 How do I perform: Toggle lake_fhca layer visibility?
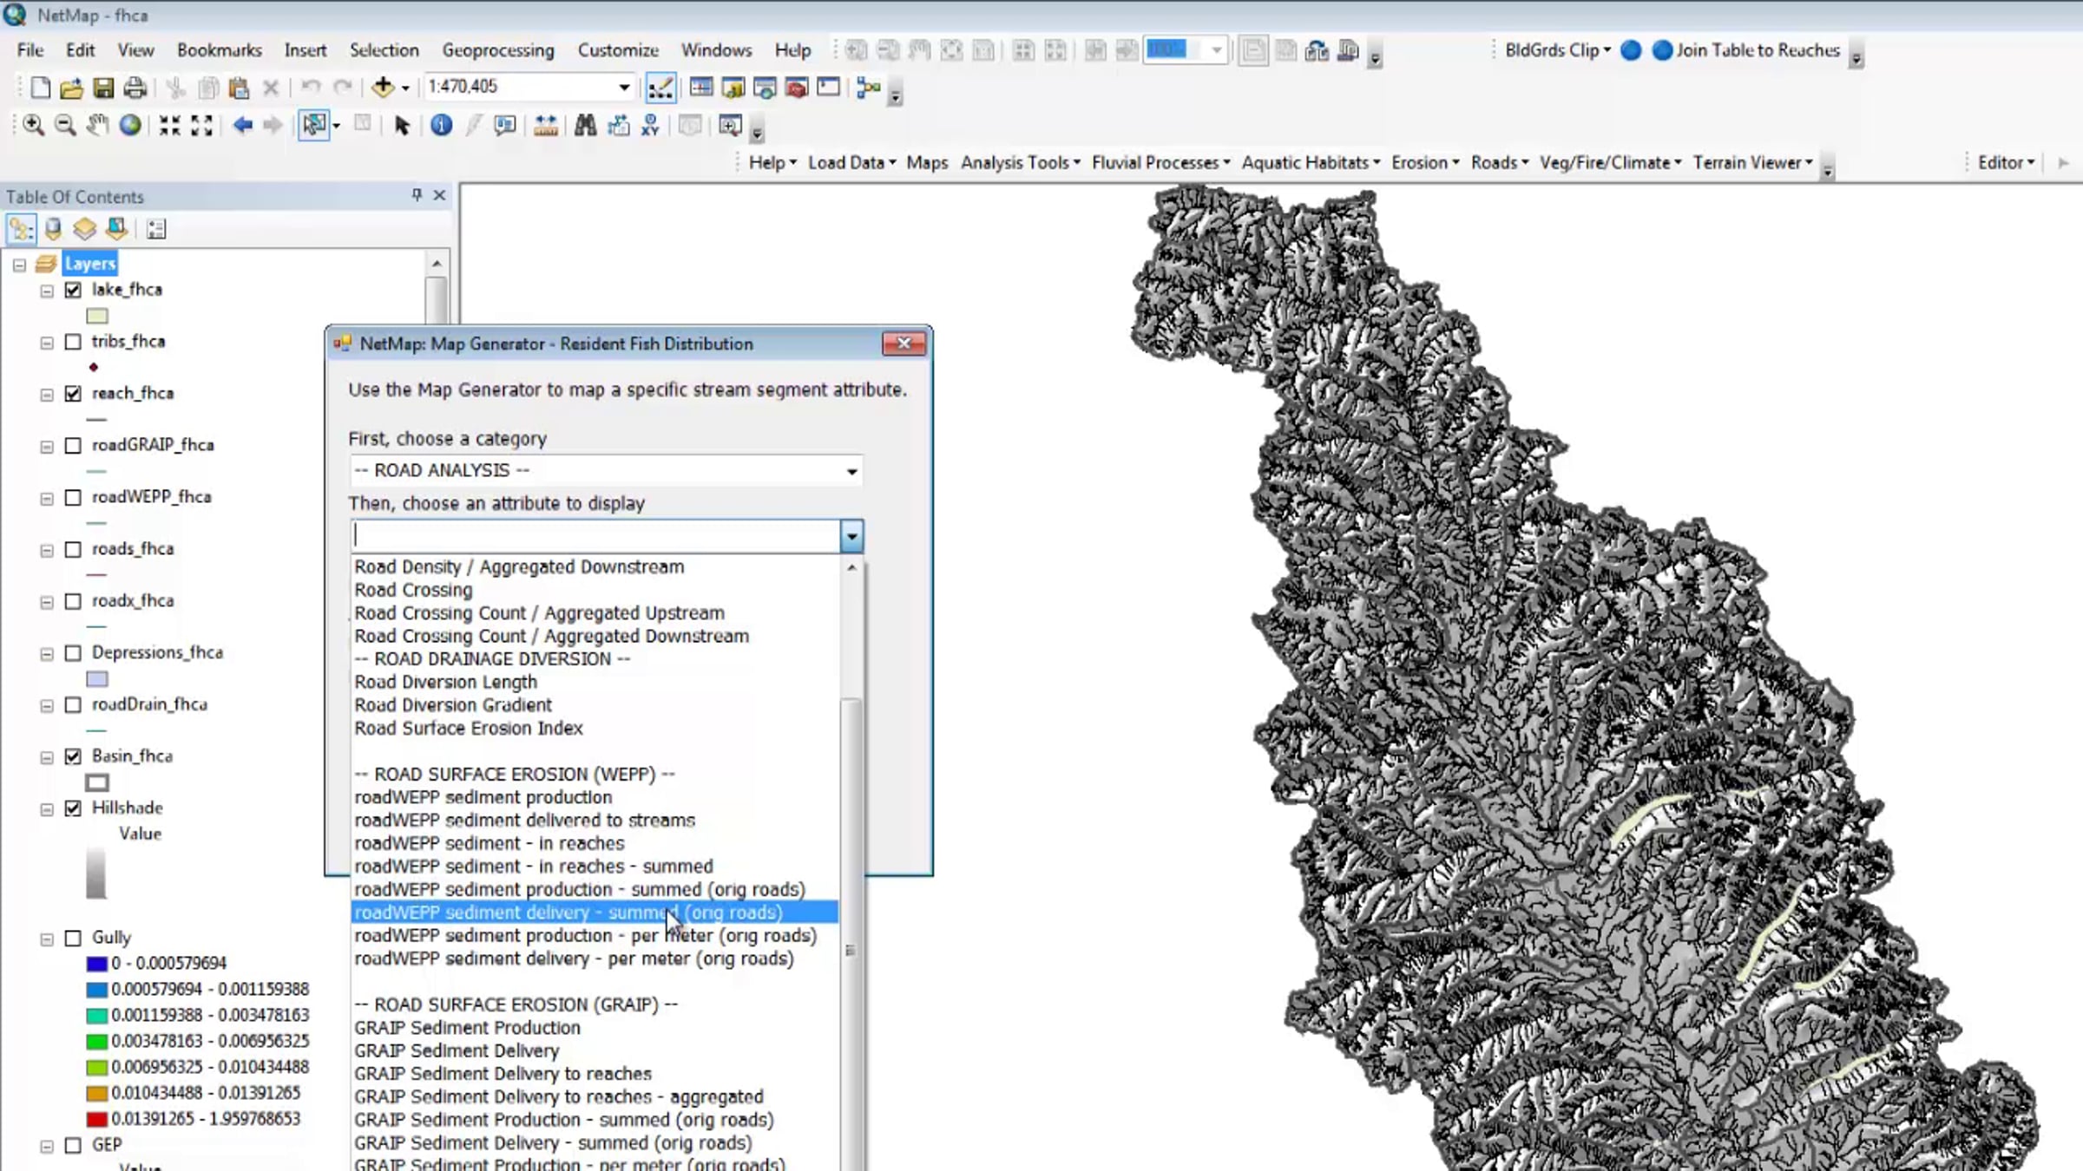pos(74,291)
